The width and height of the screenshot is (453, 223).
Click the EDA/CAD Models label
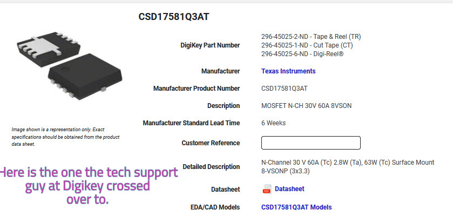click(x=215, y=207)
